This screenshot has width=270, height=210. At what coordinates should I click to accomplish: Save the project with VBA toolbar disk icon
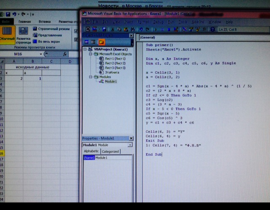(104, 30)
